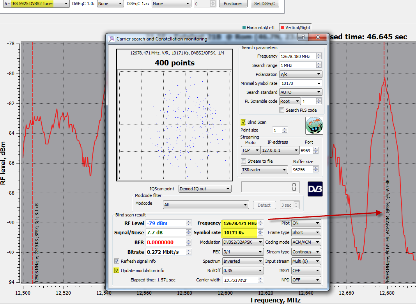Image resolution: width=416 pixels, height=304 pixels.
Task: Click the aquarium cat icon button
Action: click(314, 126)
